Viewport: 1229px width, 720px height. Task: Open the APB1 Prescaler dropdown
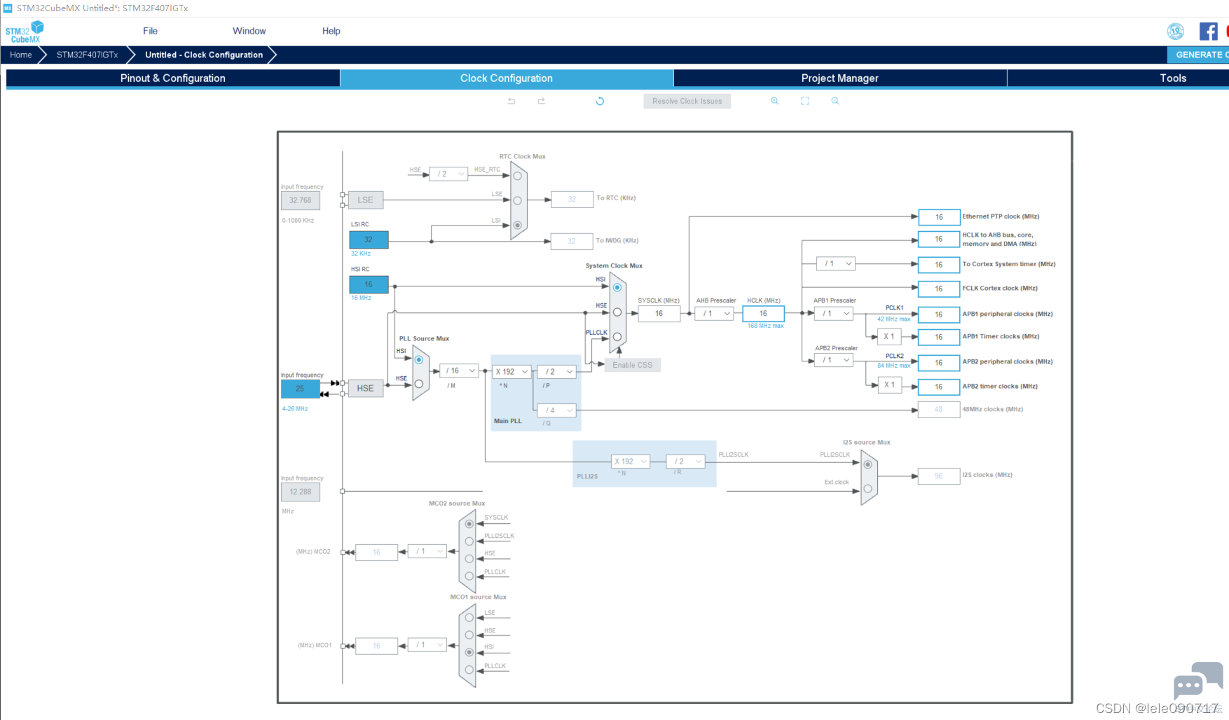click(x=834, y=314)
